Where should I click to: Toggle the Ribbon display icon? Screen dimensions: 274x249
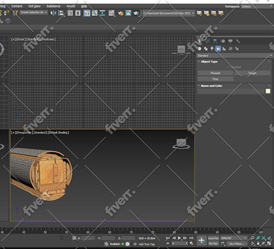click(87, 13)
